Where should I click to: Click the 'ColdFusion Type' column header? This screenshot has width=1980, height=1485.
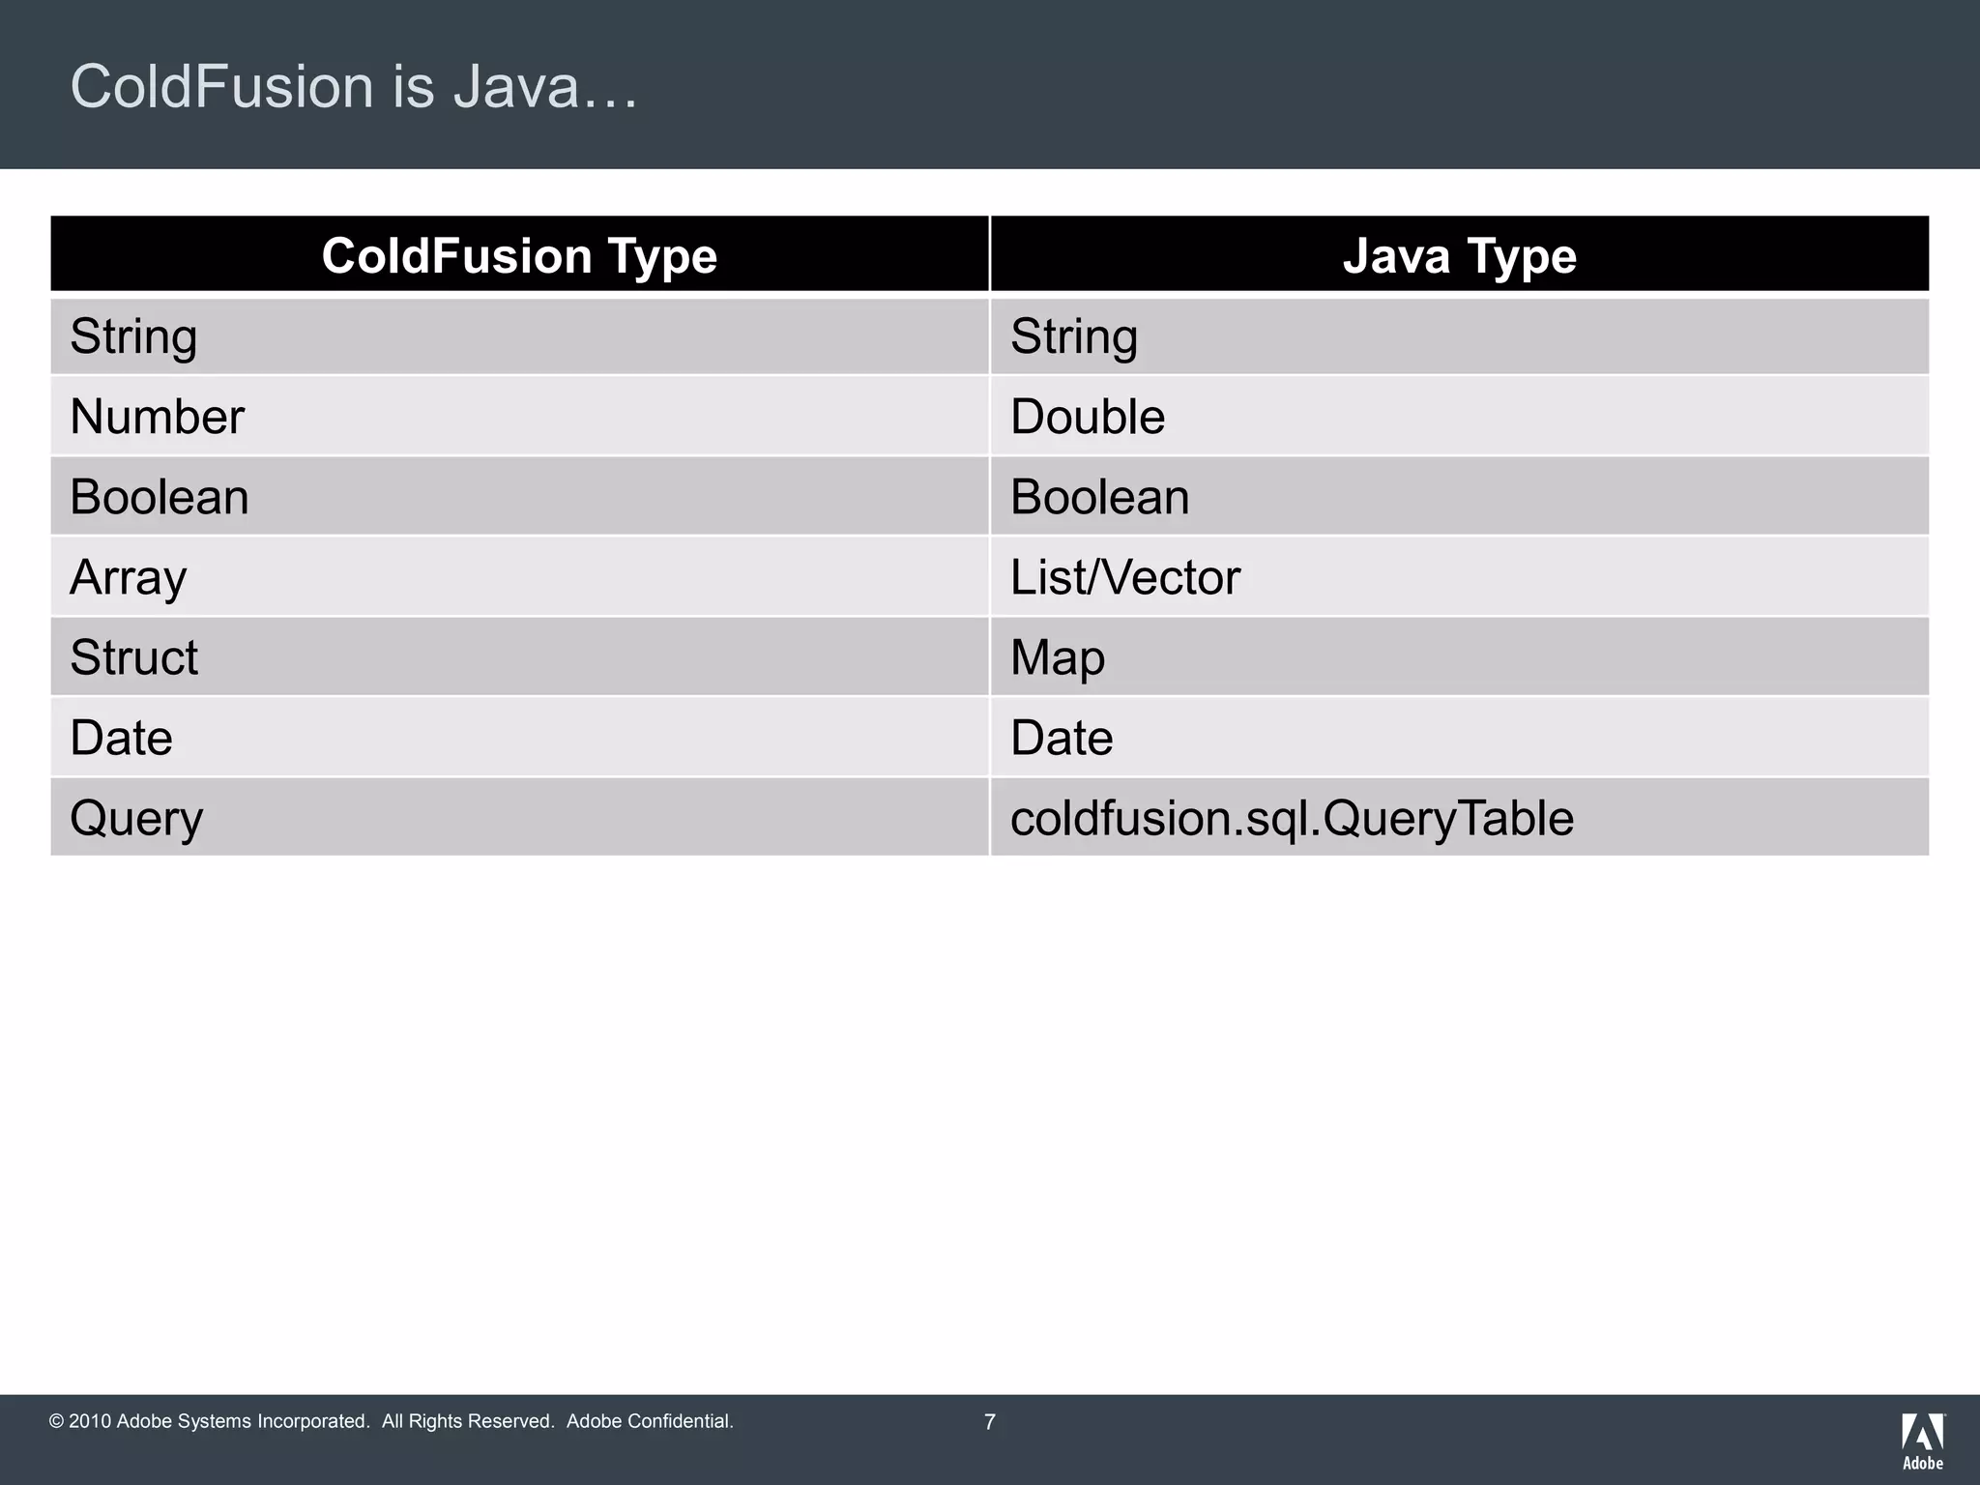pyautogui.click(x=520, y=254)
